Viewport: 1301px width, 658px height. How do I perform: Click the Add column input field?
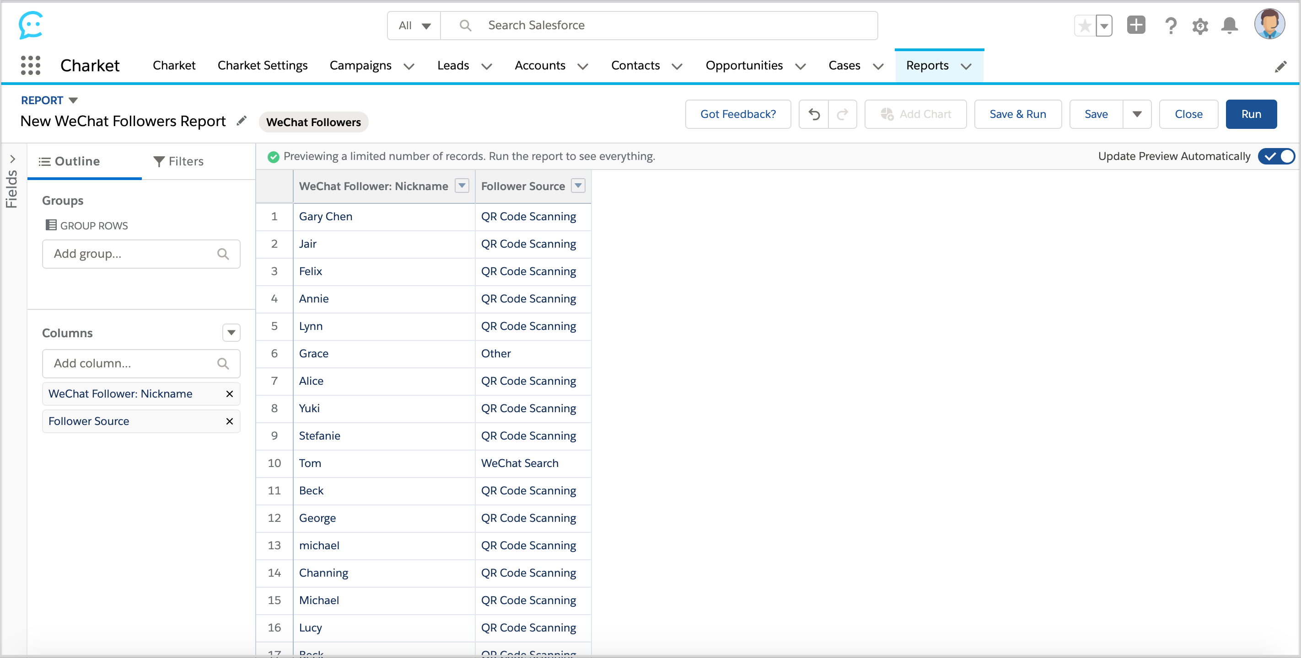point(141,363)
